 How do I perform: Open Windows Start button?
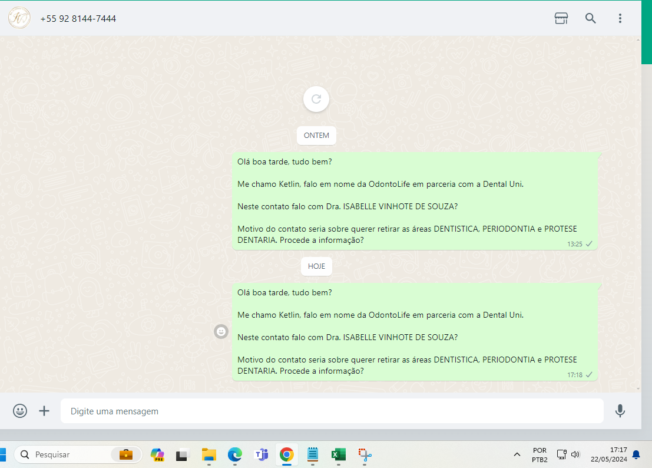[x=2, y=454]
